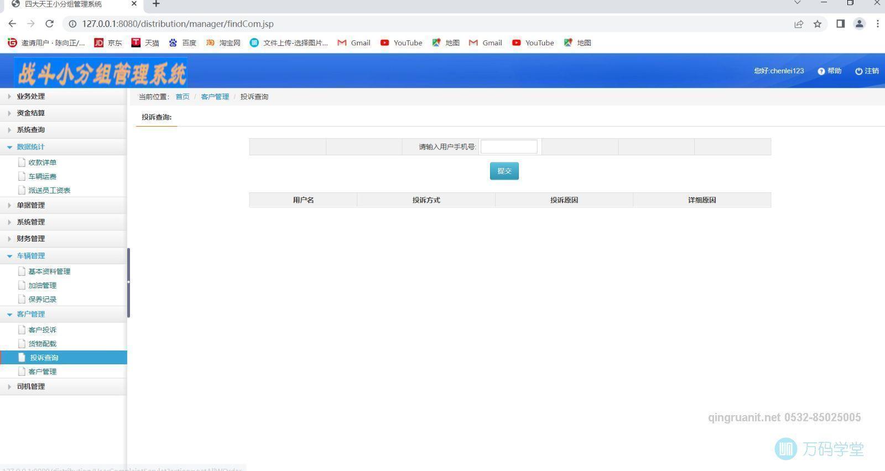Viewport: 885px width, 471px height.
Task: Click the 详细原因 column header
Action: pyautogui.click(x=702, y=200)
